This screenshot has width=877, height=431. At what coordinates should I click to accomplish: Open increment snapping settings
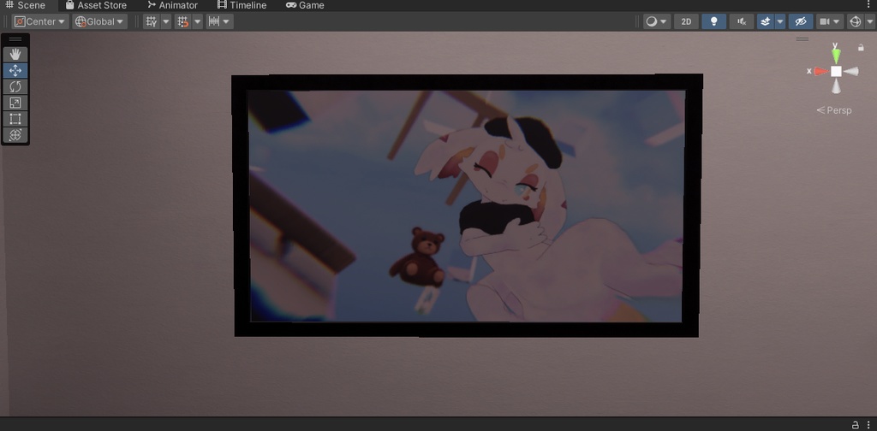pos(219,21)
